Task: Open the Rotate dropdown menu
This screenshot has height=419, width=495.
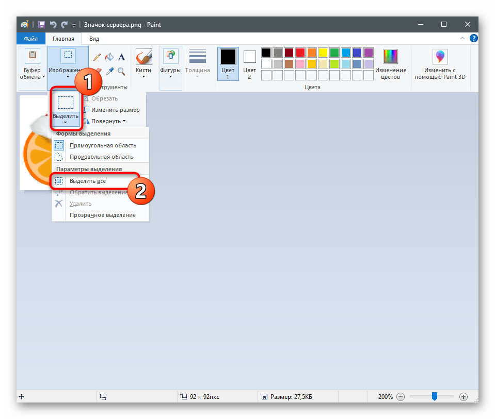Action: (108, 121)
